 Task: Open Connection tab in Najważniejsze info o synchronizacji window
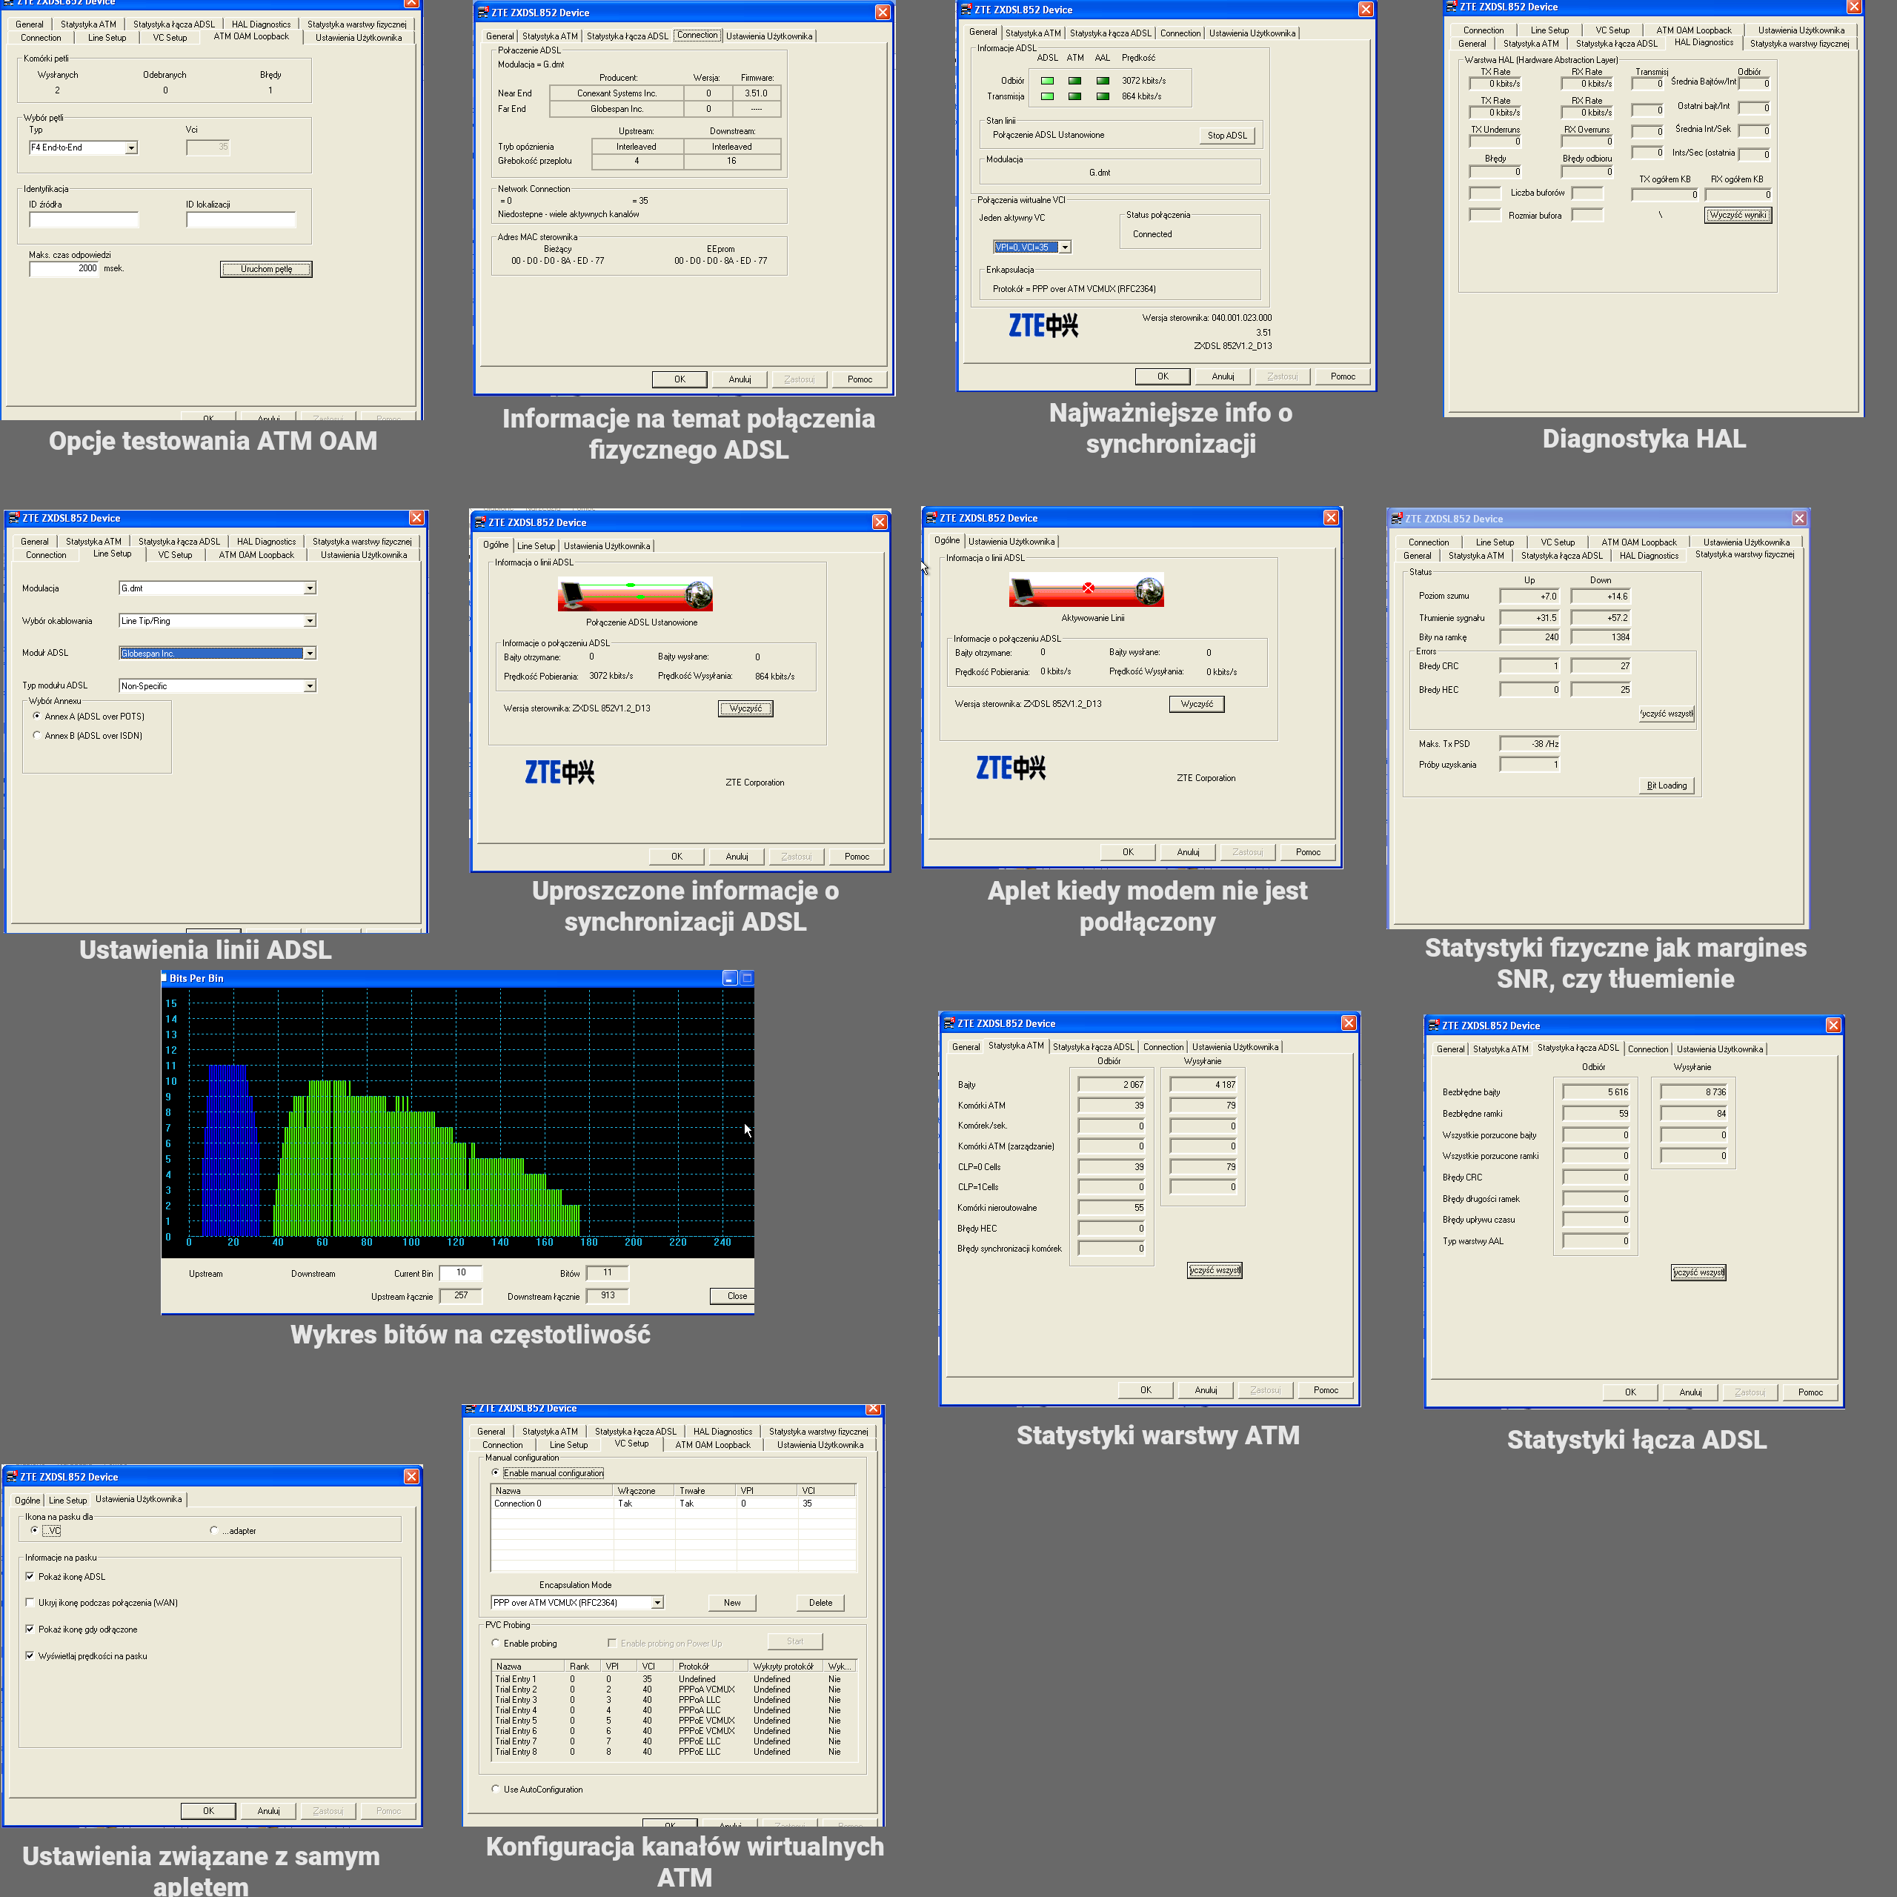tap(1180, 33)
